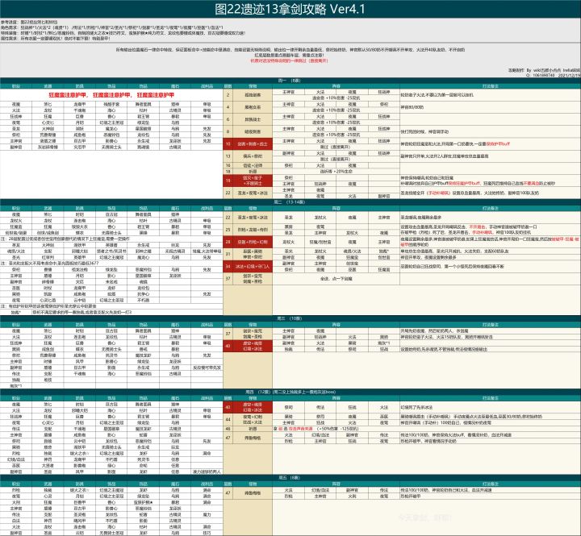Click the title 图22遗迹13拿剑攻略 Ver4.1
The image size is (581, 536).
(290, 10)
